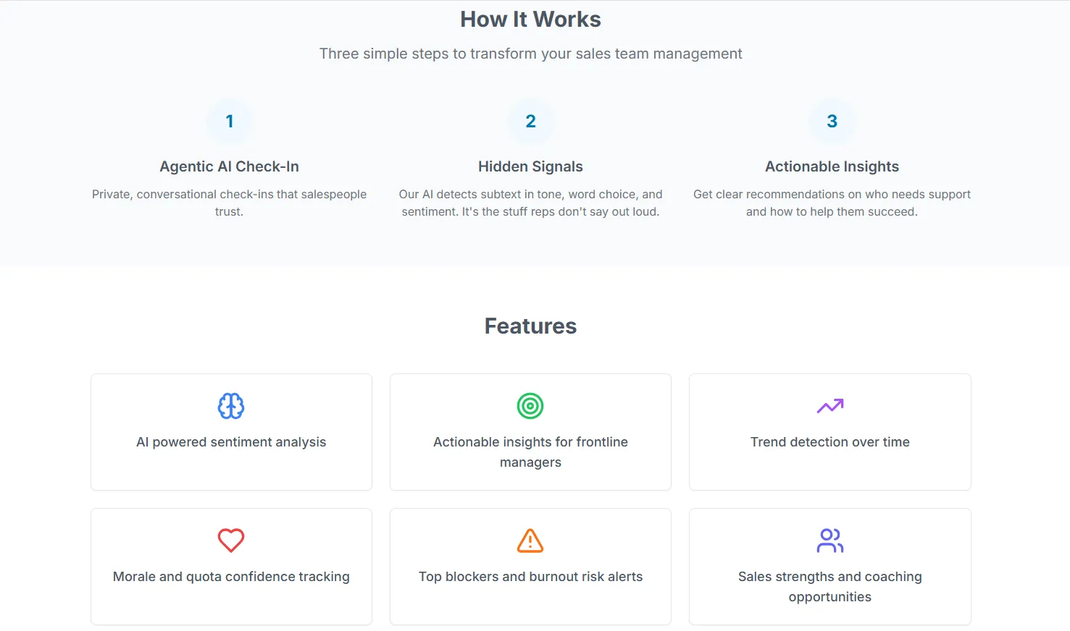Click the step 2 number circle

(x=530, y=122)
